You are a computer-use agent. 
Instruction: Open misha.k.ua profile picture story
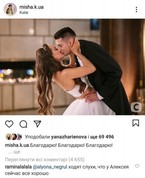11,9
